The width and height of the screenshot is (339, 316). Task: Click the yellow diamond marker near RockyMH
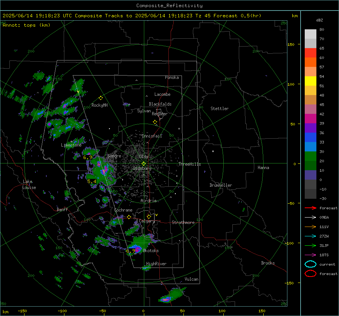tap(101, 98)
